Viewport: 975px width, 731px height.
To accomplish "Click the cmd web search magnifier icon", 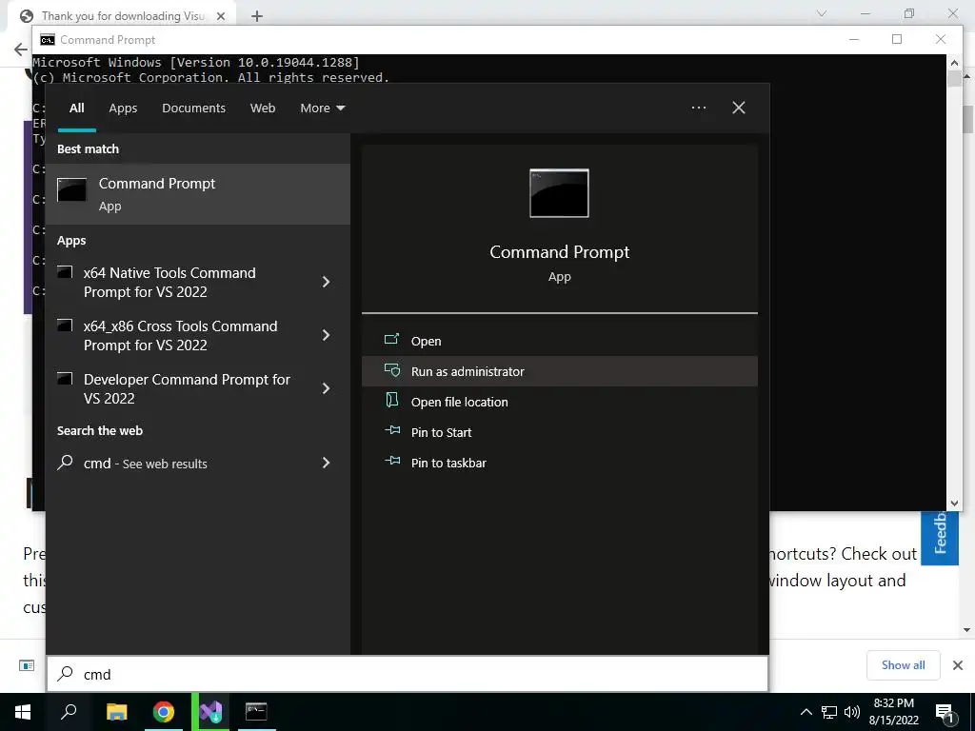I will [x=65, y=462].
